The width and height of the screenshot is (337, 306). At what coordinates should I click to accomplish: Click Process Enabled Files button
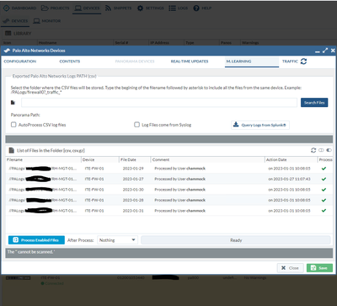point(36,240)
